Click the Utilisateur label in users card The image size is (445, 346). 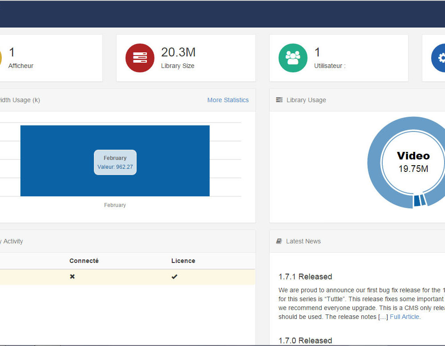tap(330, 66)
